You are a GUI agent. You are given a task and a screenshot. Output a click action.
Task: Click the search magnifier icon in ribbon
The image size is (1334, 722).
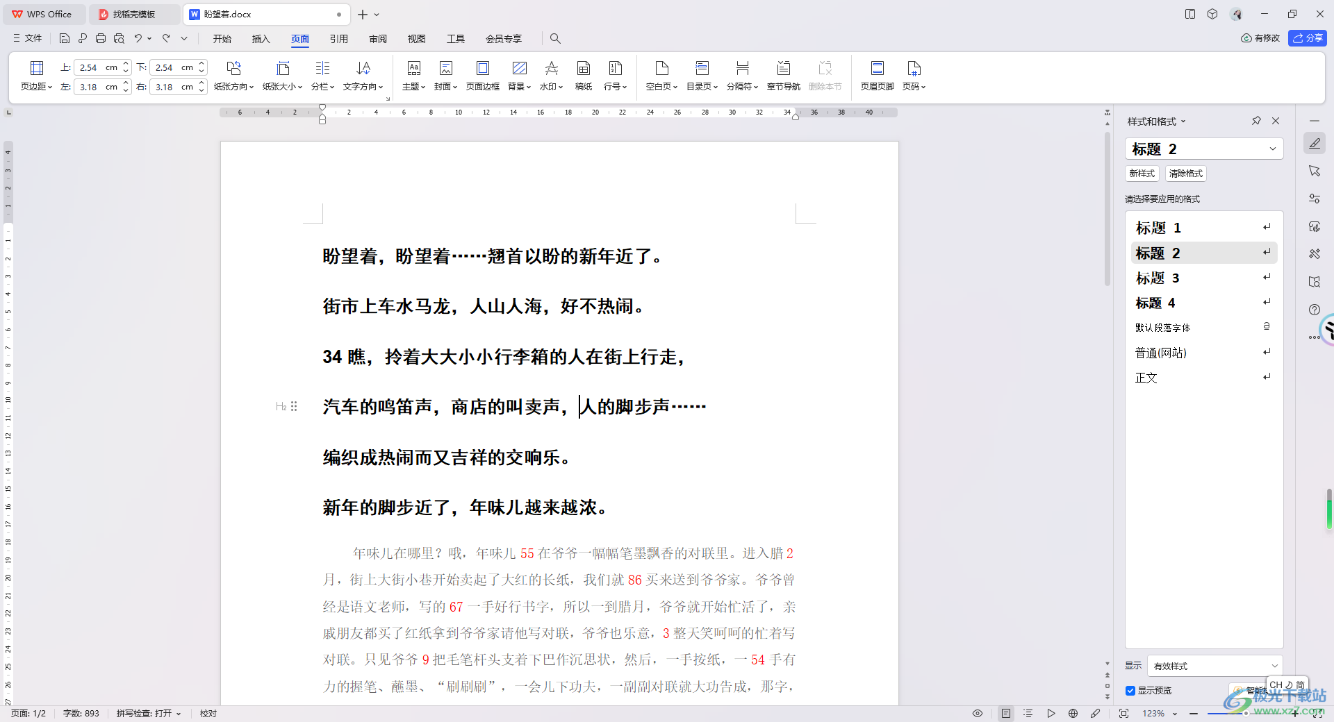click(555, 38)
